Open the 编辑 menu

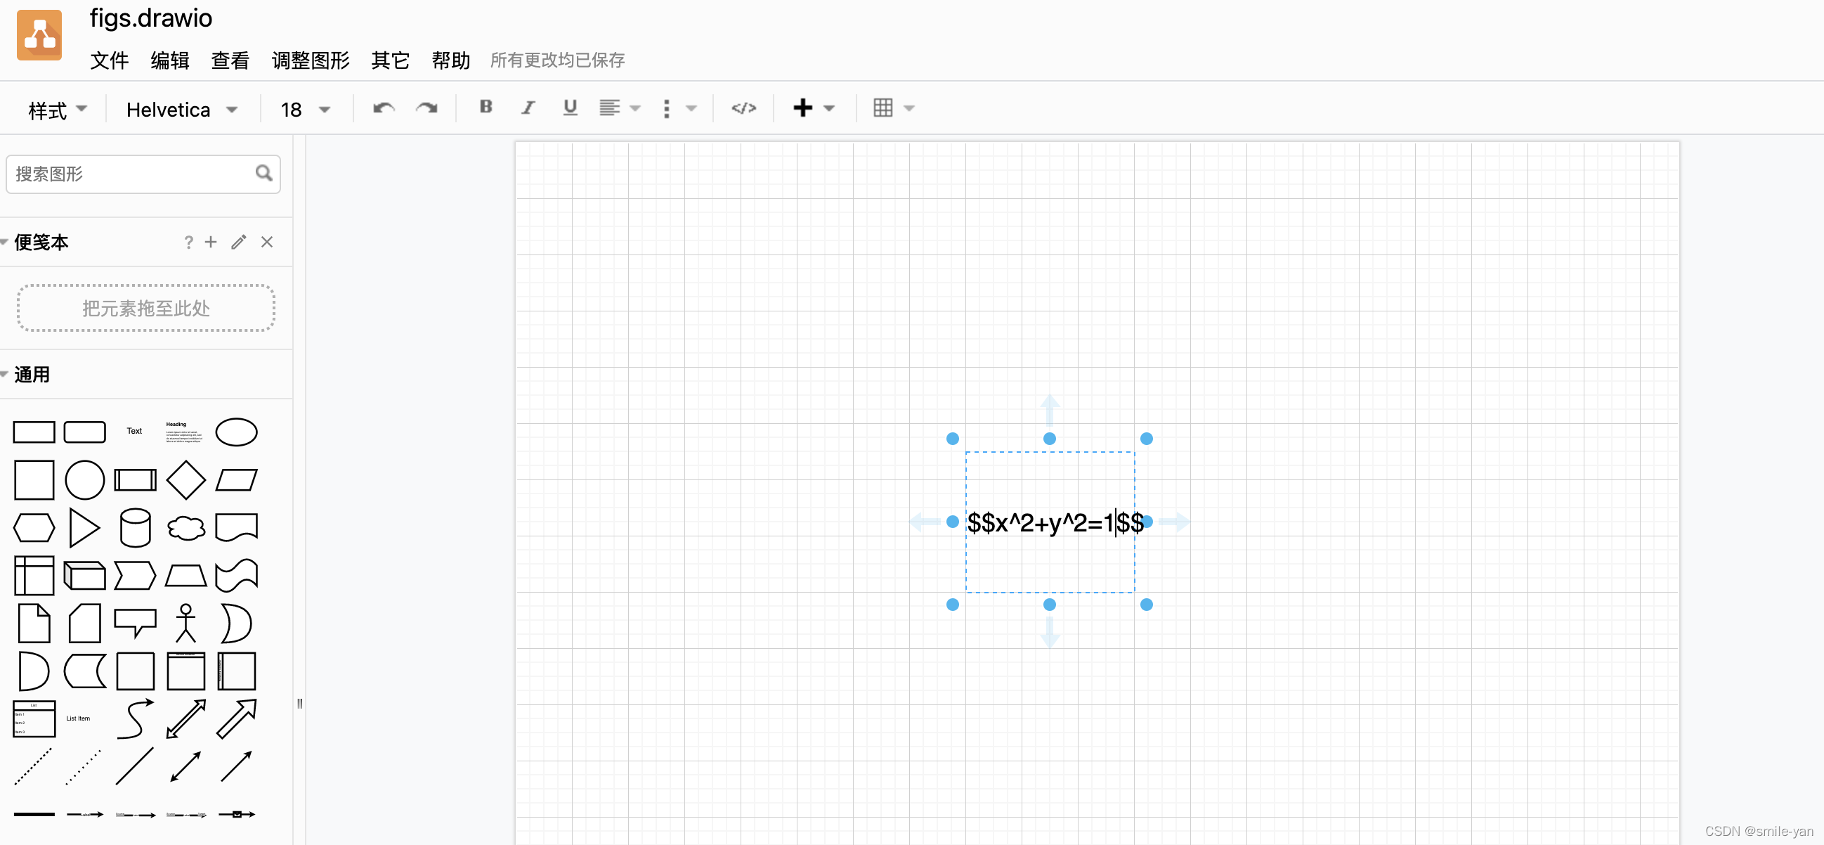[x=170, y=60]
